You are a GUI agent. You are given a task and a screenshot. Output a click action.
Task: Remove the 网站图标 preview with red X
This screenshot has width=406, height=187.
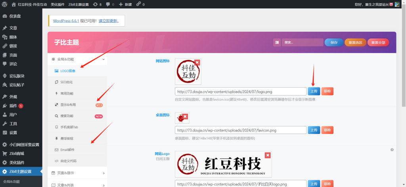pos(197,62)
